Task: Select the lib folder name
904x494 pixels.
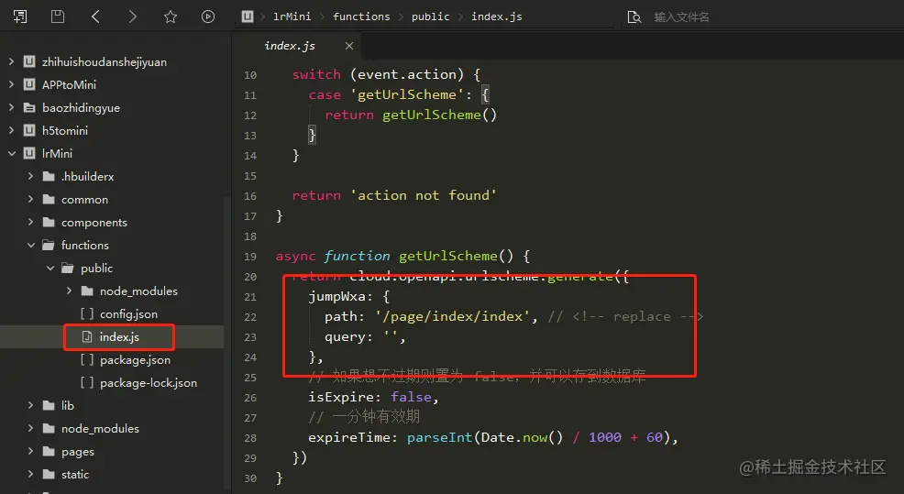Action: pos(68,405)
